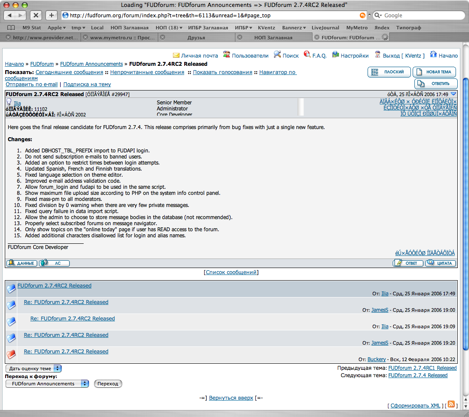469x417 pixels.
Task: Click the blue arrow next to post date 17:49
Action: 453,94
